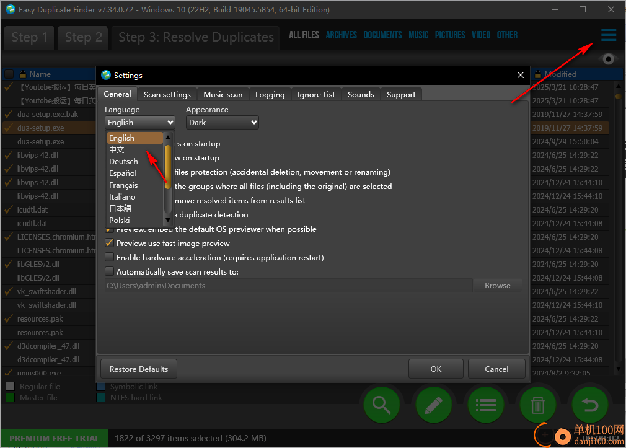Open the Ignore List tab
626x448 pixels.
click(316, 95)
